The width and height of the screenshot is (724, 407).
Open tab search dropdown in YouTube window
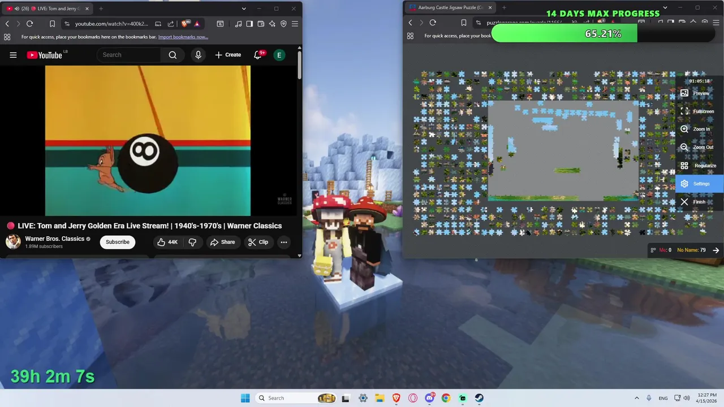pos(244,8)
